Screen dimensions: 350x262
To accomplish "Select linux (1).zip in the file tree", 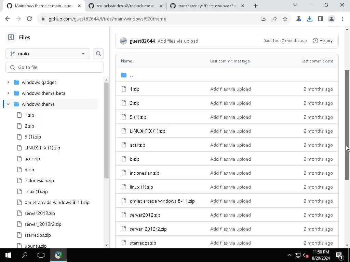I will (36, 192).
